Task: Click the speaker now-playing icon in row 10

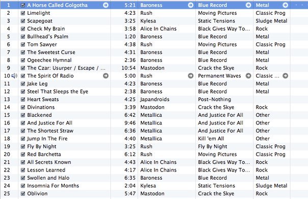Action: coord(14,76)
